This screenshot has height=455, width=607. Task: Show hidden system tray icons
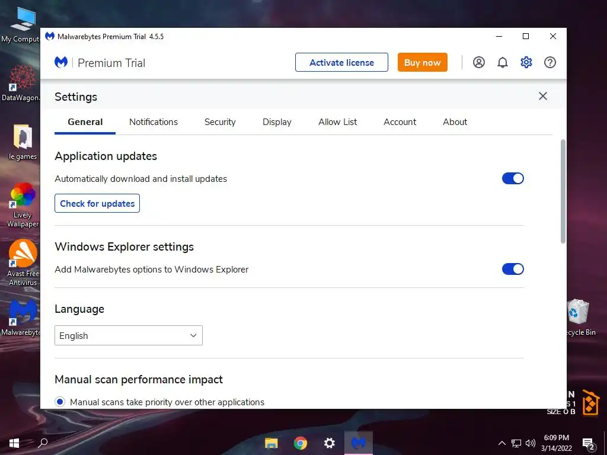(501, 443)
